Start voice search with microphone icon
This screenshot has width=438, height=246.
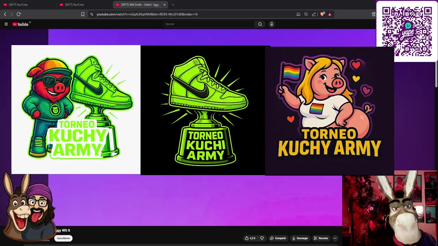pyautogui.click(x=272, y=24)
